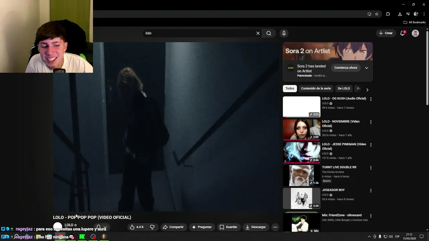Click the Sora 2 on Artlist banner

(x=328, y=51)
